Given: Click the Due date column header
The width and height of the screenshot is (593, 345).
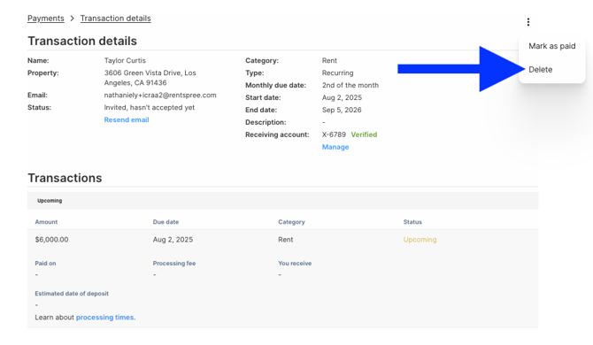Looking at the screenshot, I should [166, 222].
